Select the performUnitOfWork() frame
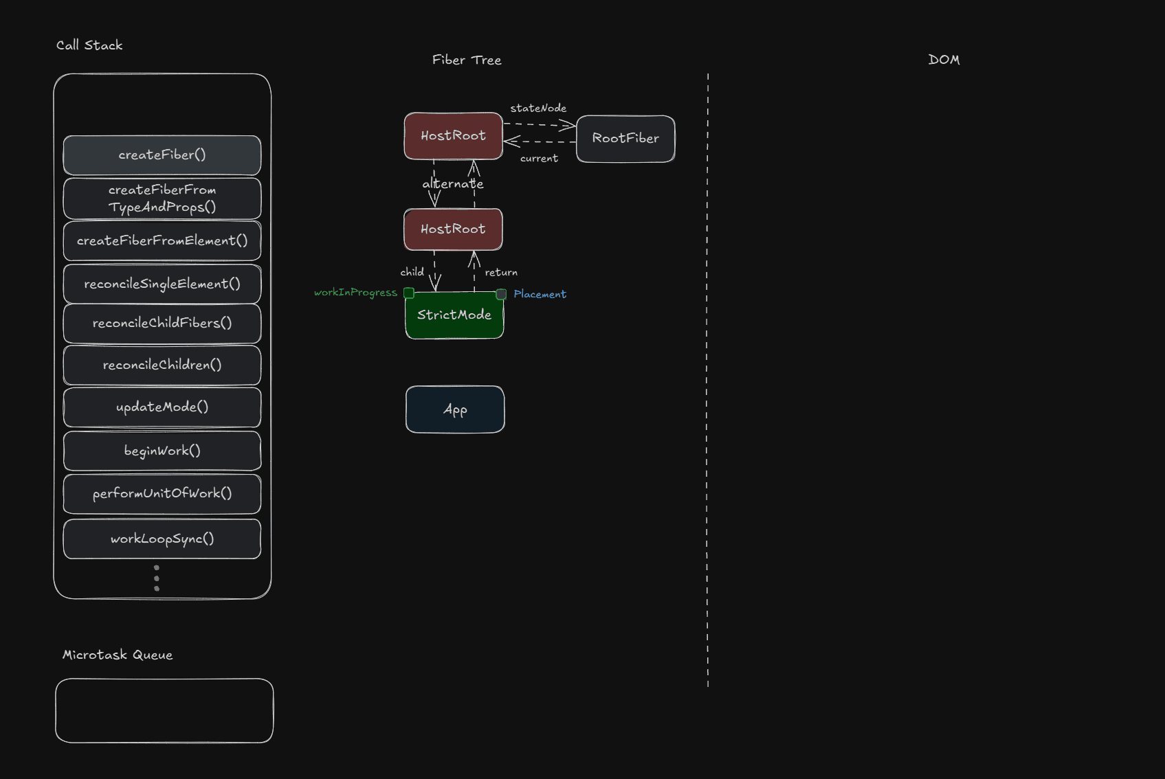 tap(162, 494)
